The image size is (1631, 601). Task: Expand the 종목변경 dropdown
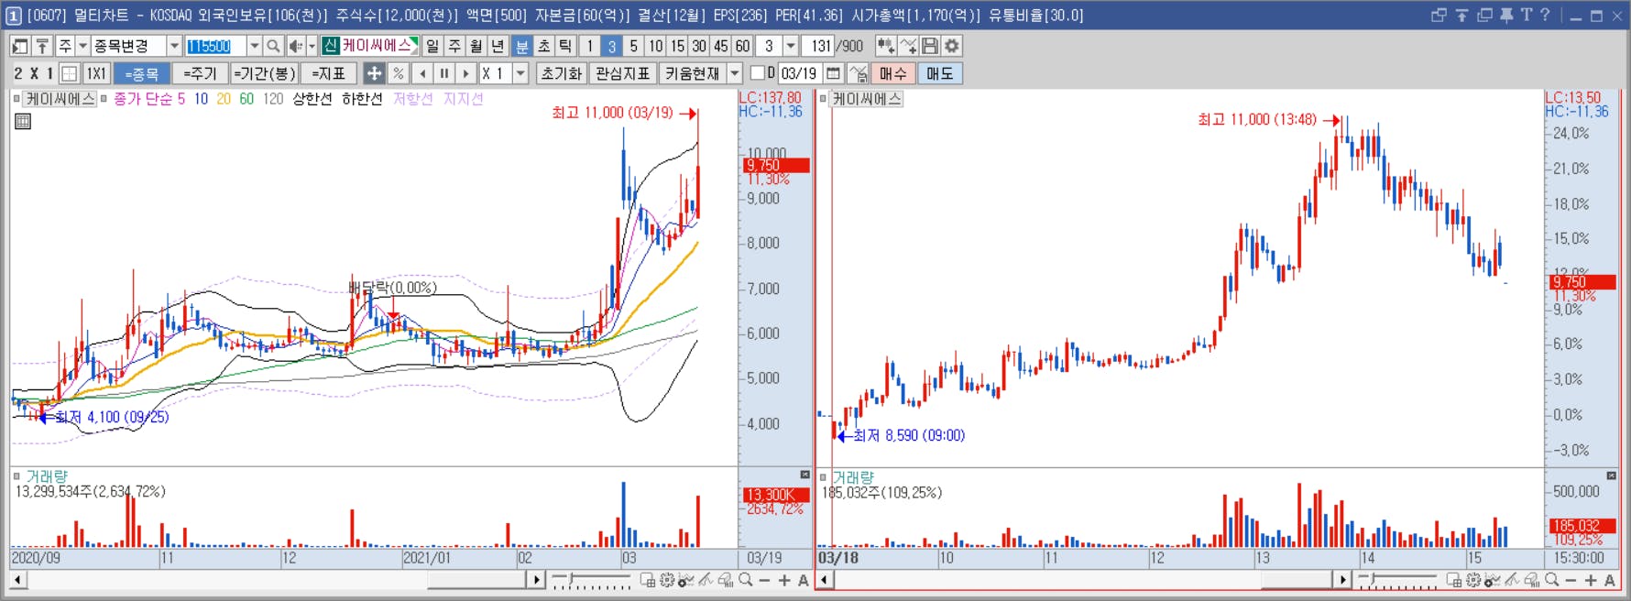173,46
